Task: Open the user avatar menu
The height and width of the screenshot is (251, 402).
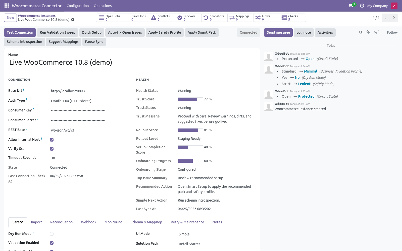Action: pyautogui.click(x=394, y=6)
